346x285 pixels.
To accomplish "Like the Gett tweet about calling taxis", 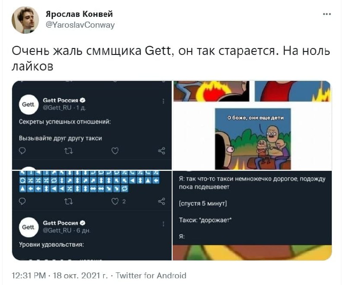I will click(x=115, y=151).
